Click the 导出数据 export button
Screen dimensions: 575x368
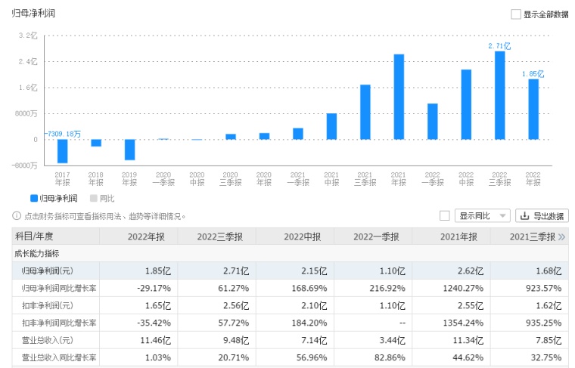[x=542, y=215]
